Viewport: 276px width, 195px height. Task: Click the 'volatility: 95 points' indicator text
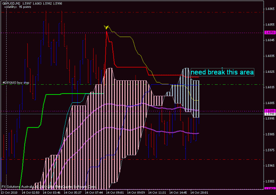point(18,7)
